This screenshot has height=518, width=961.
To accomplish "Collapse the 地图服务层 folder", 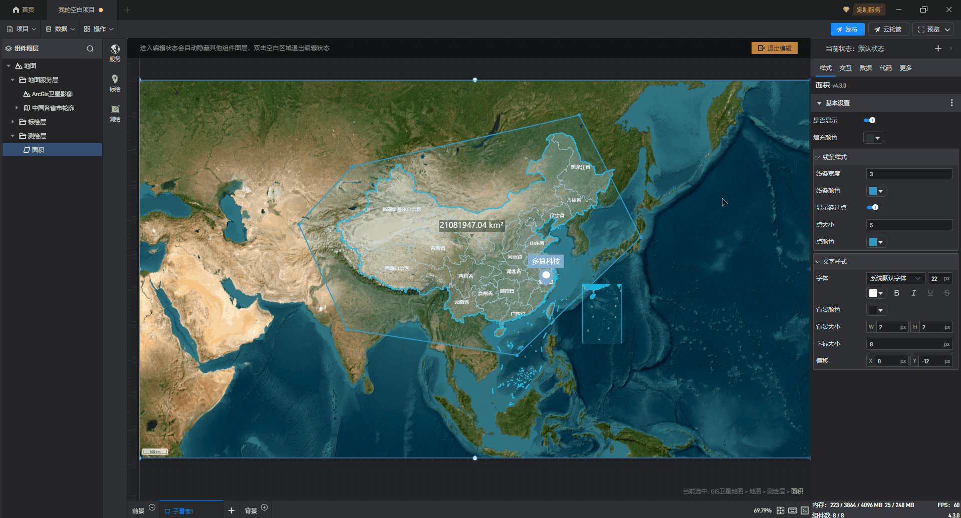I will [x=13, y=80].
